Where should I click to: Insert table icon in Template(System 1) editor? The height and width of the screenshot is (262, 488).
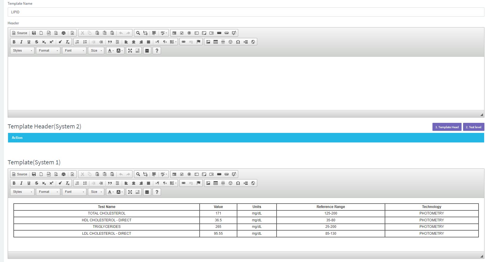tap(216, 183)
